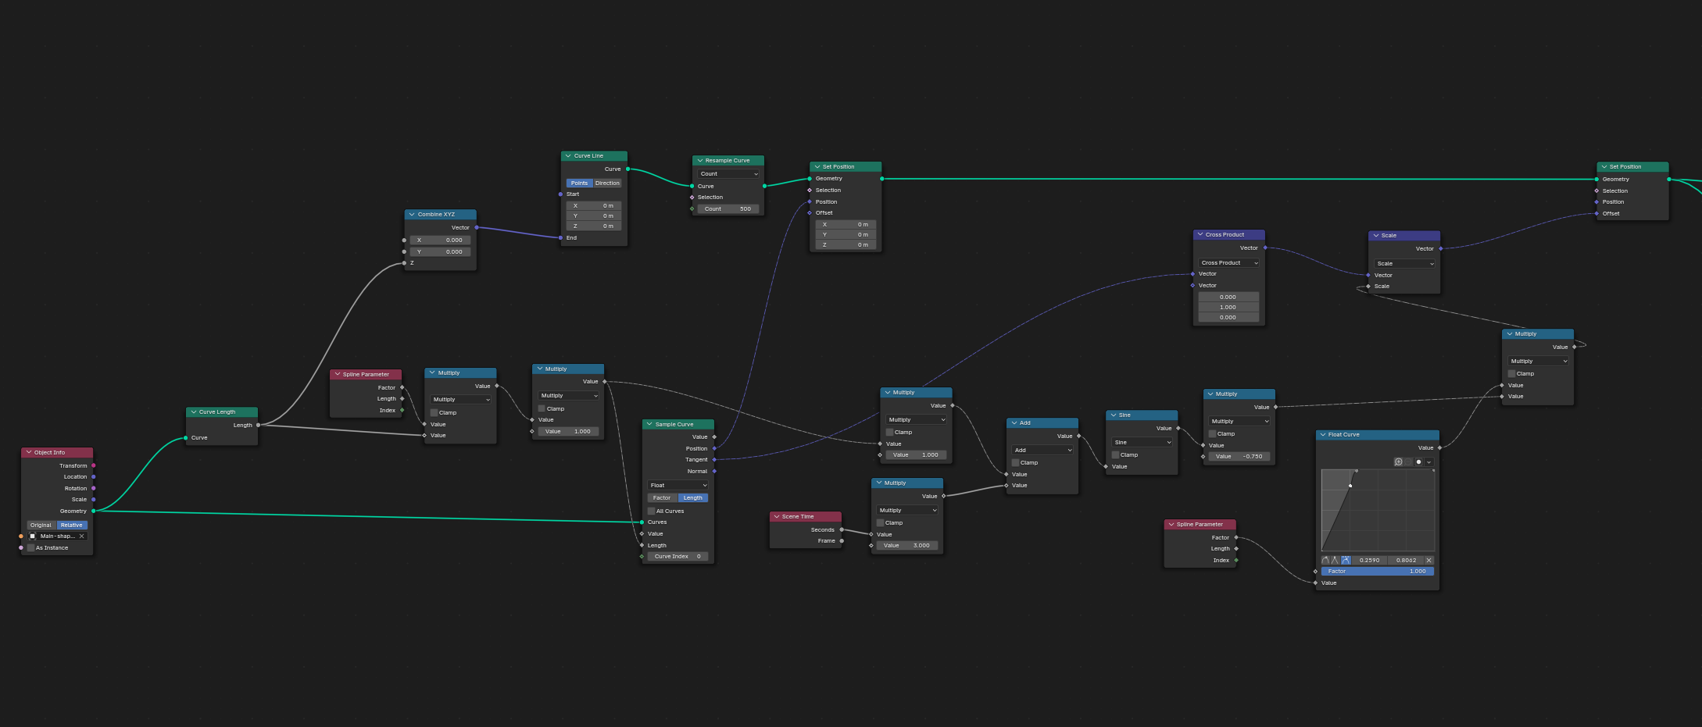The height and width of the screenshot is (727, 1702).
Task: Select Points mode in Curve Line node
Action: pyautogui.click(x=579, y=183)
